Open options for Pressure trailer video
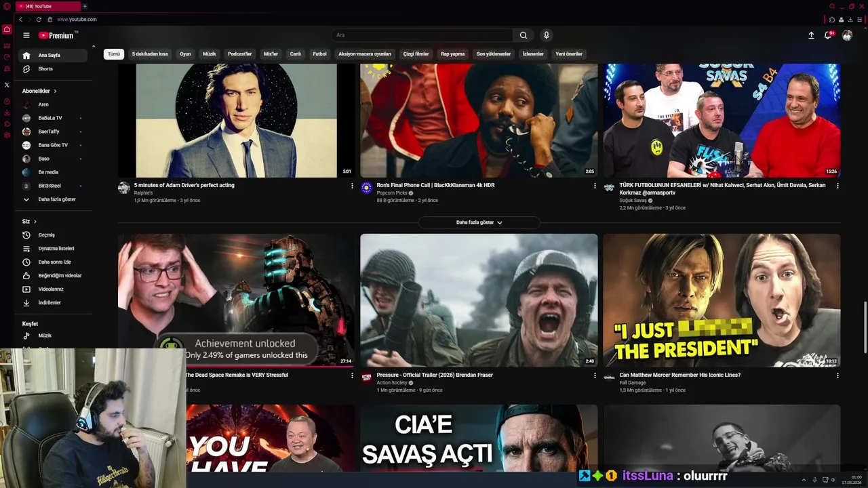Image resolution: width=868 pixels, height=488 pixels. (x=595, y=375)
